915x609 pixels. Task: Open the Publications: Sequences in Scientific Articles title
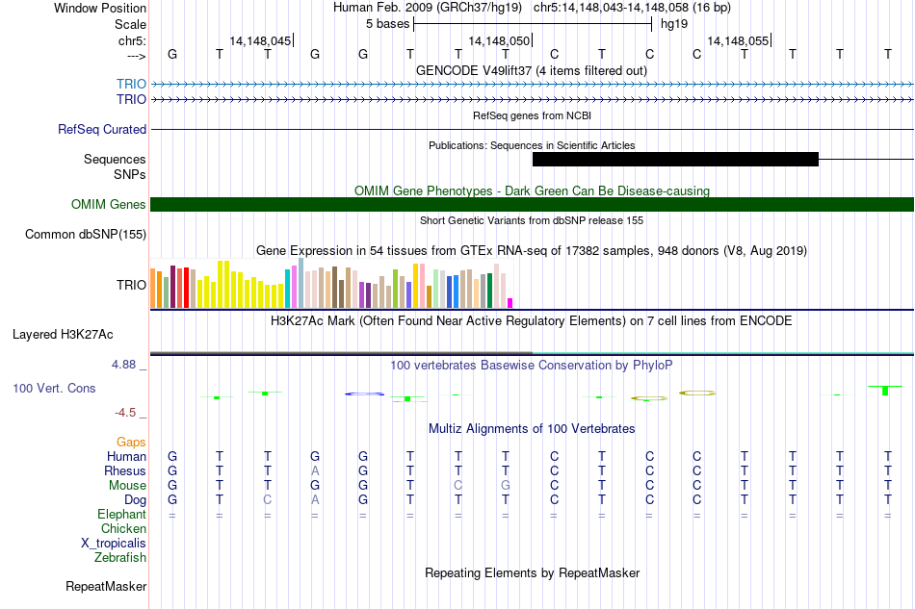[532, 145]
